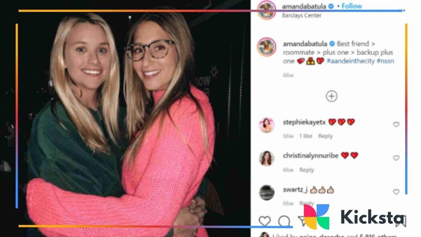Viewport: 421px width, 237px height.
Task: Like christinalynnuribe's comment heart
Action: point(396,158)
